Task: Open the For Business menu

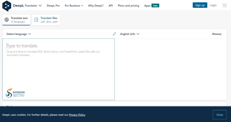Action: [74, 6]
